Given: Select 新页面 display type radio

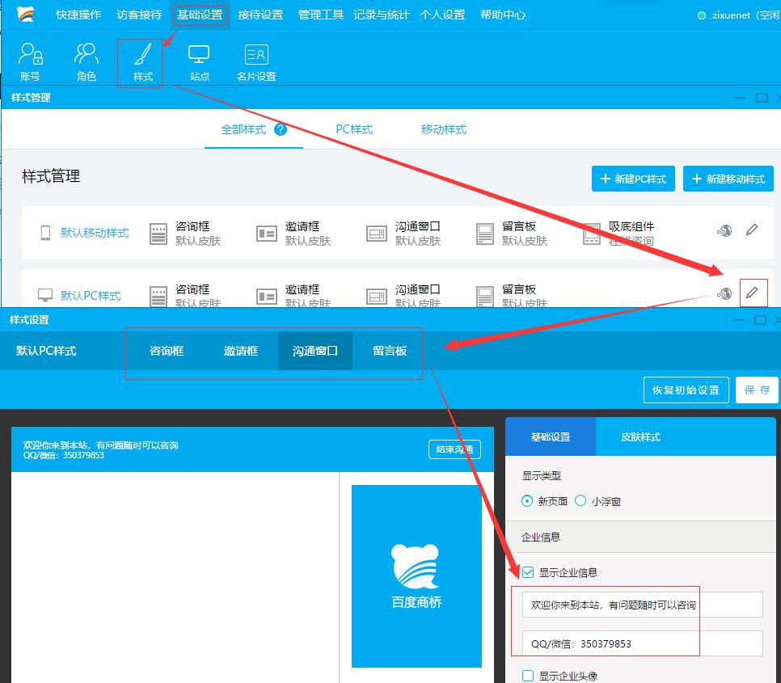Looking at the screenshot, I should pyautogui.click(x=527, y=501).
